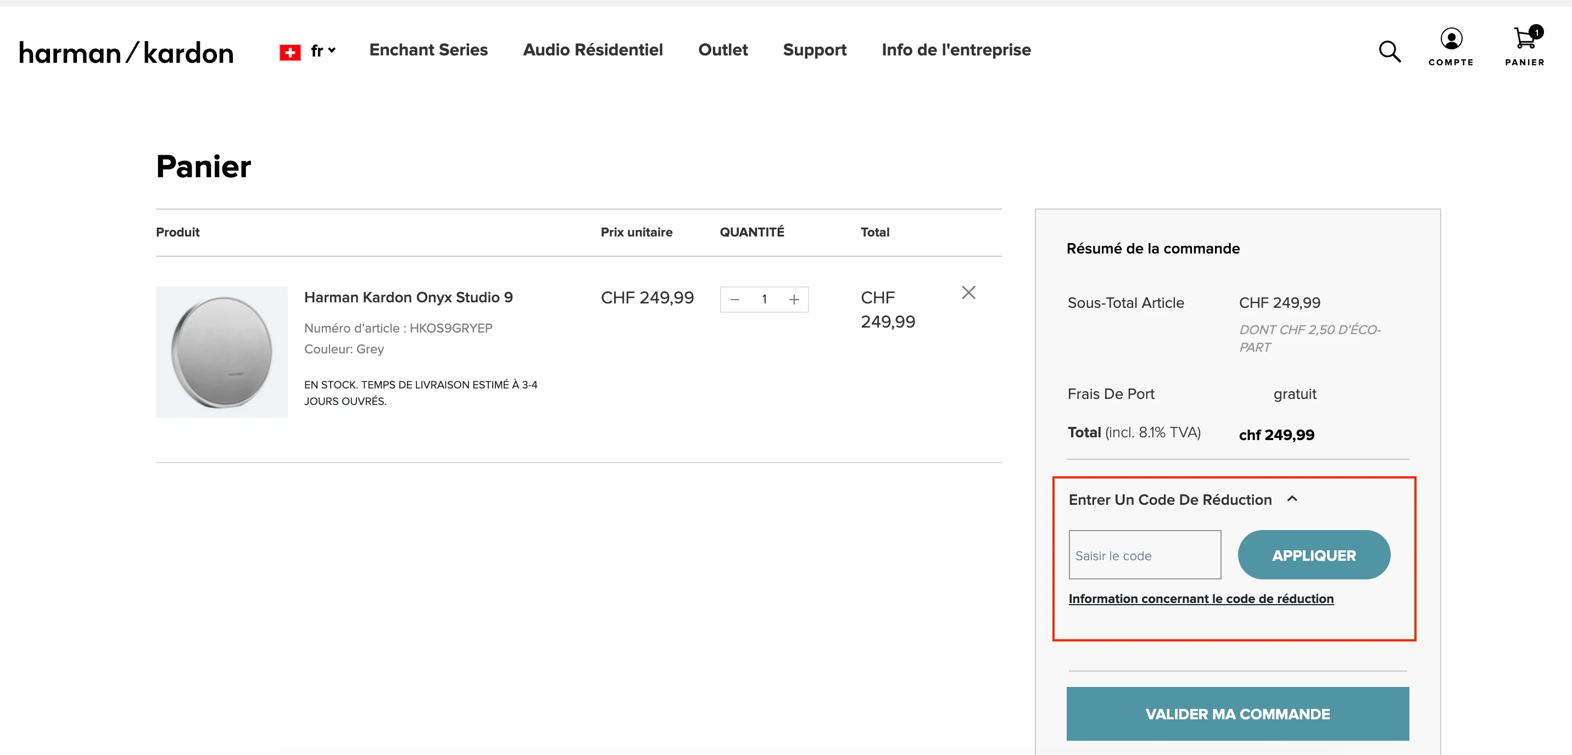Go to the Outlet section
This screenshot has width=1572, height=755.
click(x=722, y=50)
